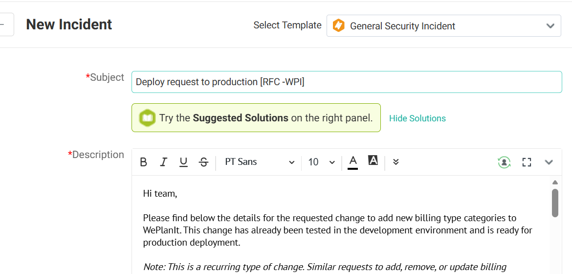Click the button left of New Incident title

pos(6,24)
